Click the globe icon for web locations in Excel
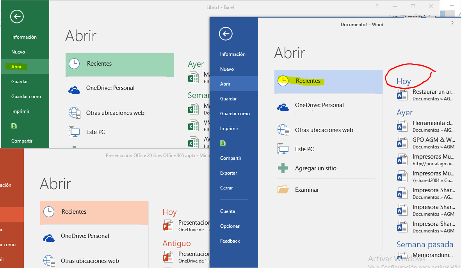461x268 pixels. (x=75, y=113)
